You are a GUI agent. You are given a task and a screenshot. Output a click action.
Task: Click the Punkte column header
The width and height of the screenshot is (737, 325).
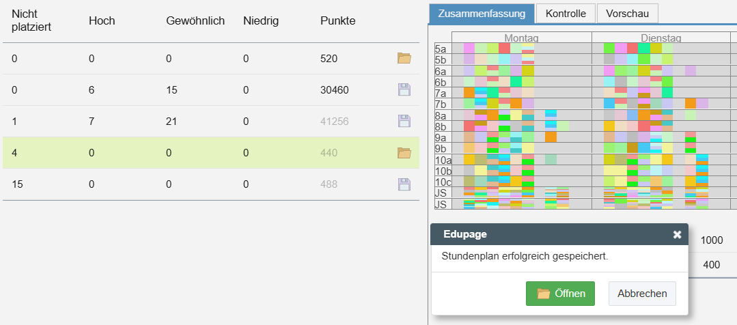(x=338, y=20)
